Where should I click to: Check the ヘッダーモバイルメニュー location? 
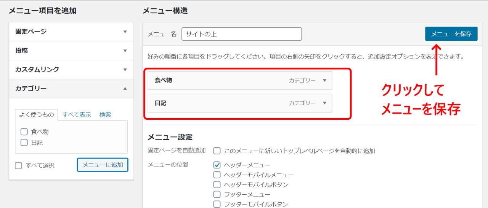pos(217,175)
